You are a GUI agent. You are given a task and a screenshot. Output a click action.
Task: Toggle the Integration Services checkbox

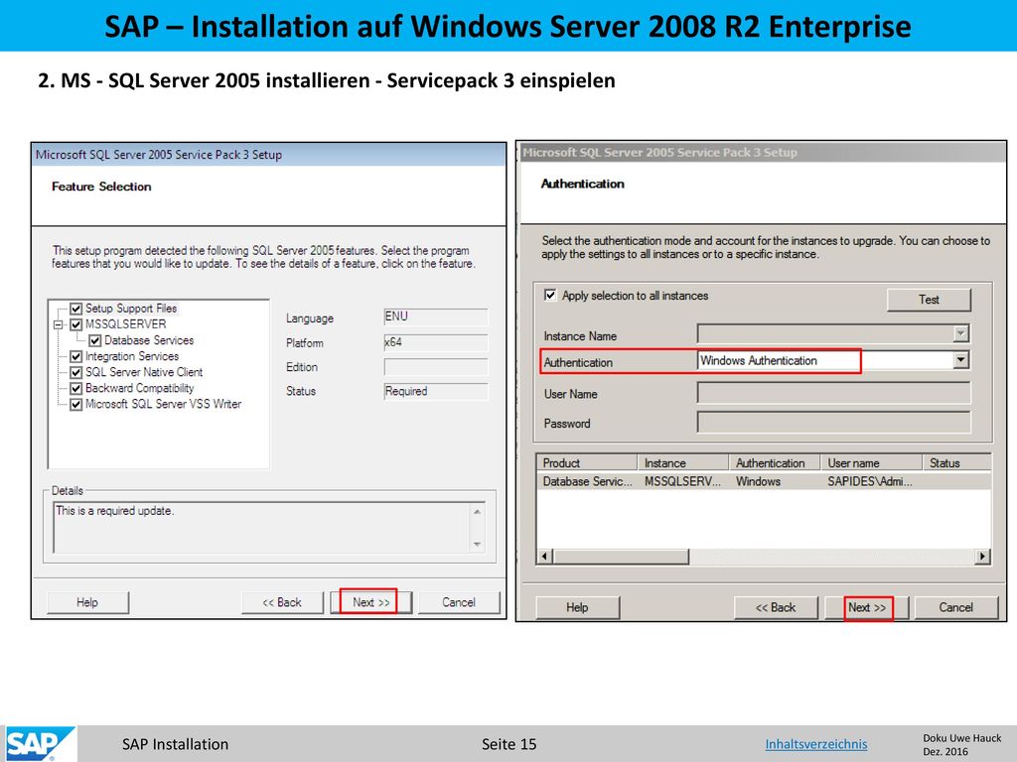point(75,356)
